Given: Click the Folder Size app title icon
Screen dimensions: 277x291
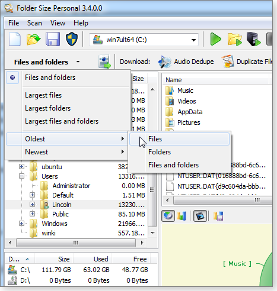Looking at the screenshot, I should [x=8, y=8].
